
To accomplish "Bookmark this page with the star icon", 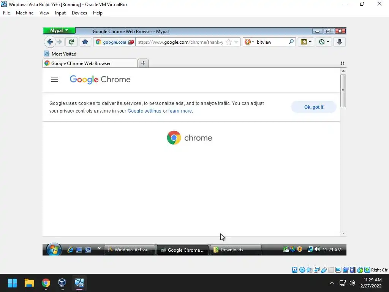I will coord(229,42).
